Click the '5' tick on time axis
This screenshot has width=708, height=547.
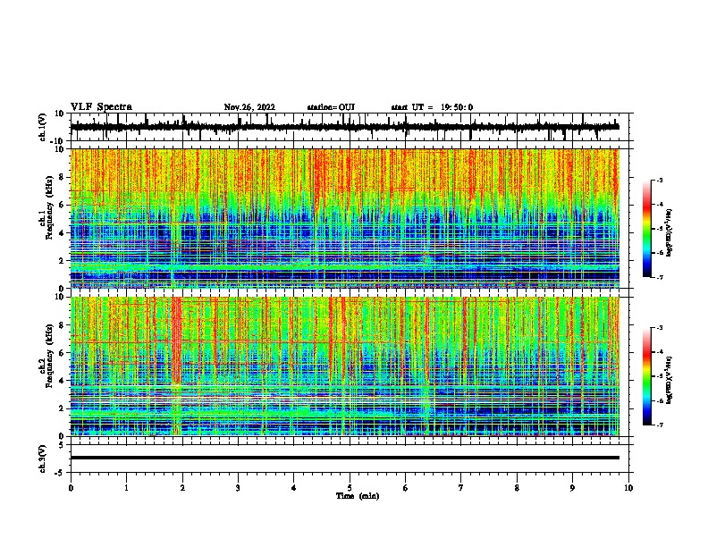click(x=350, y=488)
